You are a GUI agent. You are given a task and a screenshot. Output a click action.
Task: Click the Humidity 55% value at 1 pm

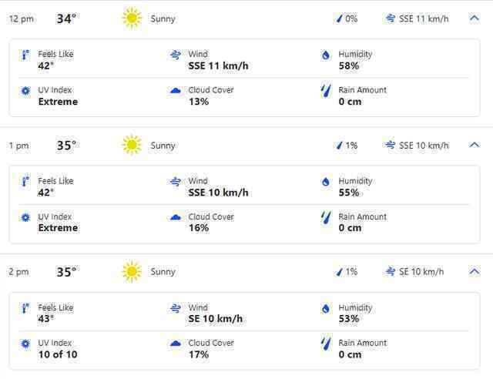point(349,193)
